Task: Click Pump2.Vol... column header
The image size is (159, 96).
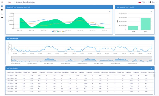Action: tap(105, 72)
